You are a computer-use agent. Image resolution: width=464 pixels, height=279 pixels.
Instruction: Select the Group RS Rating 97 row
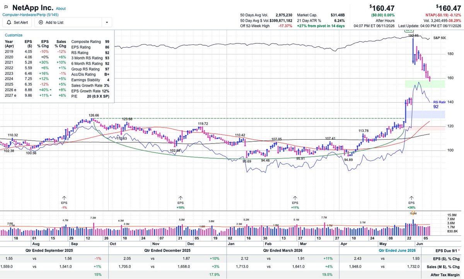(90, 69)
